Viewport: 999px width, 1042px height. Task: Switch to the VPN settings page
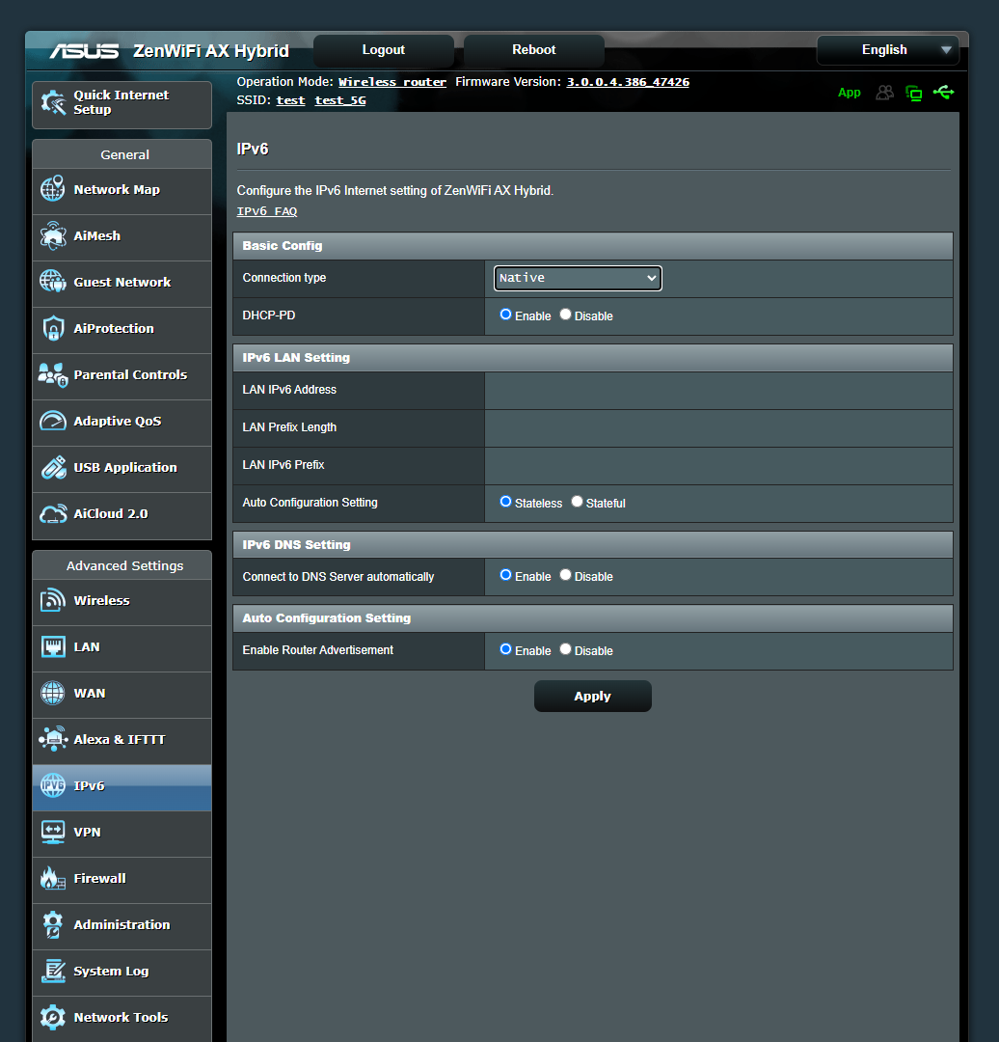click(89, 832)
